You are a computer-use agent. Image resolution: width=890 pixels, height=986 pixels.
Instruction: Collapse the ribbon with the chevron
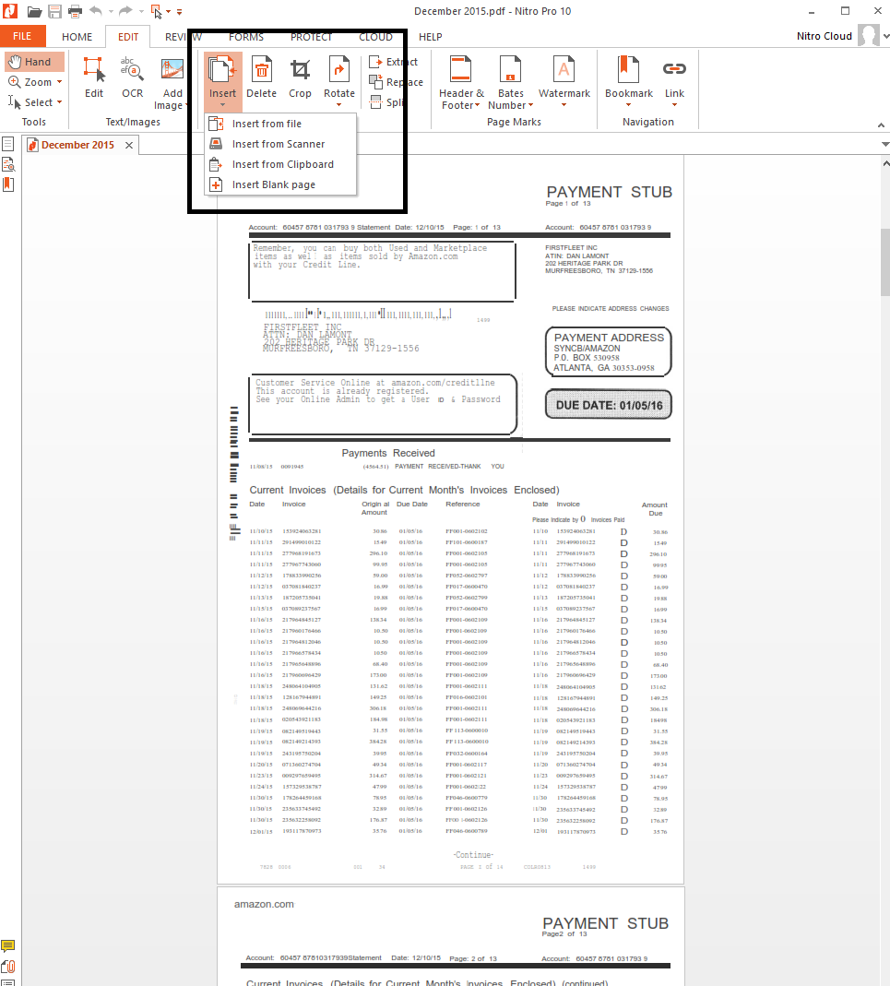click(x=881, y=125)
